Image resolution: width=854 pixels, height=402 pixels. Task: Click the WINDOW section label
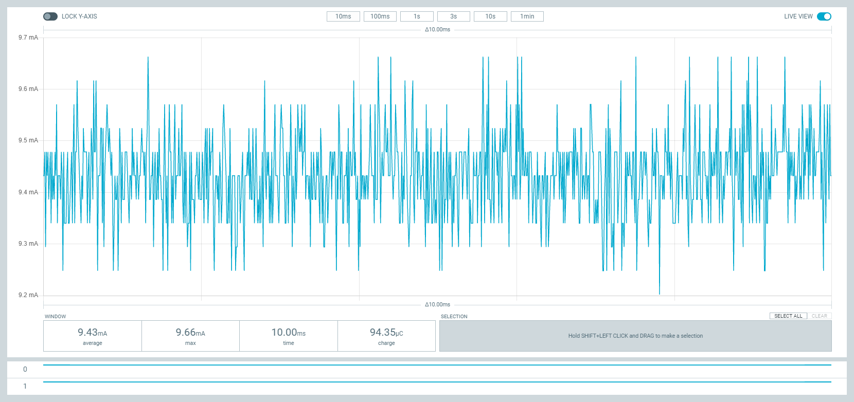click(56, 317)
